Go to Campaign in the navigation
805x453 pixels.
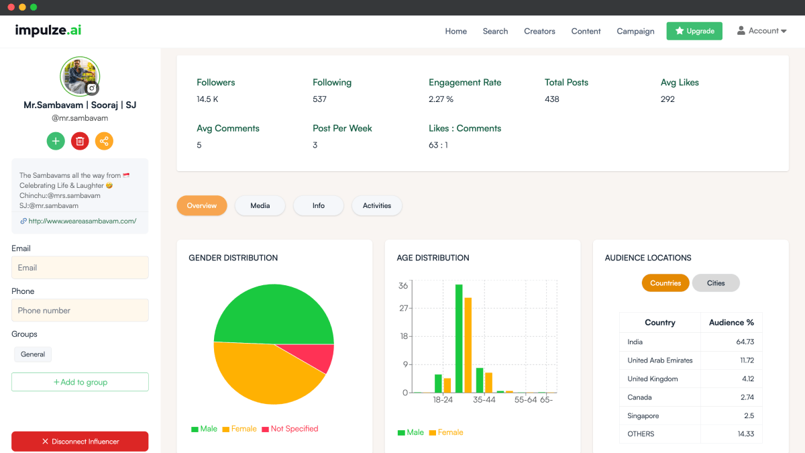point(635,32)
